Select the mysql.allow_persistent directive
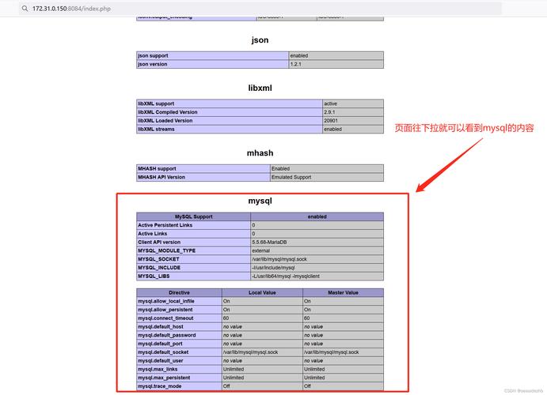This screenshot has height=395, width=547. pyautogui.click(x=165, y=310)
